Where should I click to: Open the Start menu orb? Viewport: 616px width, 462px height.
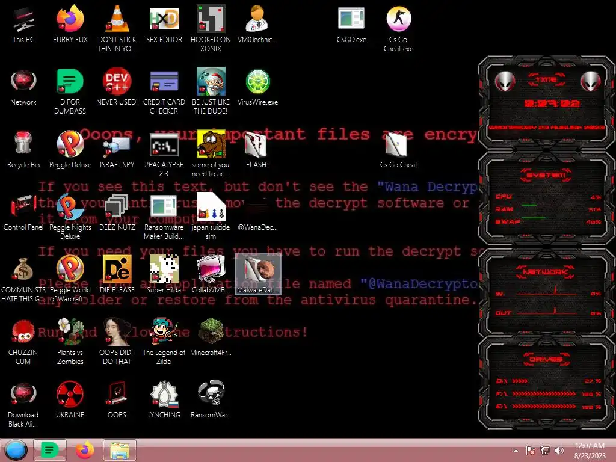point(16,450)
